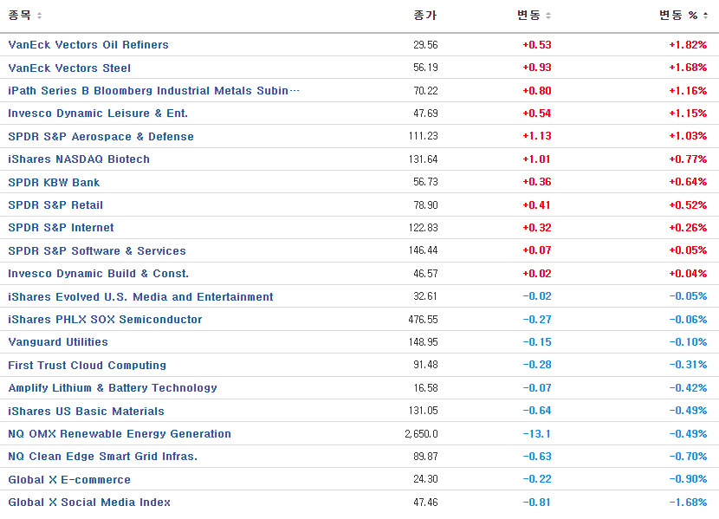Select percent change +1.82%
The width and height of the screenshot is (719, 519).
tap(688, 44)
